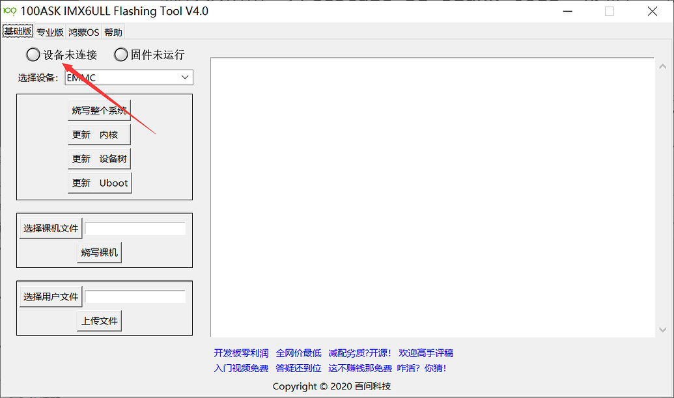Open the 专业版 tab

50,33
